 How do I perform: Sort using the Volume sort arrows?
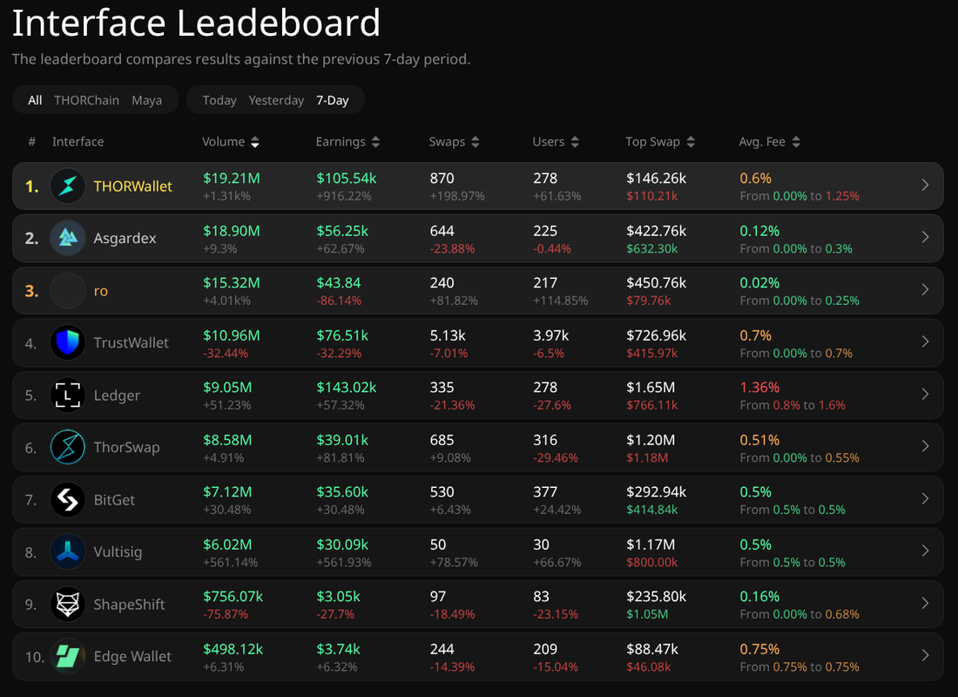coord(255,142)
